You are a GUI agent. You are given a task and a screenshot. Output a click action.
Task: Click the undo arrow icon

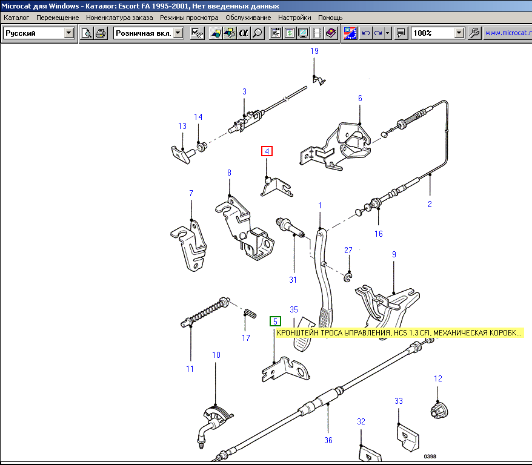pos(365,33)
